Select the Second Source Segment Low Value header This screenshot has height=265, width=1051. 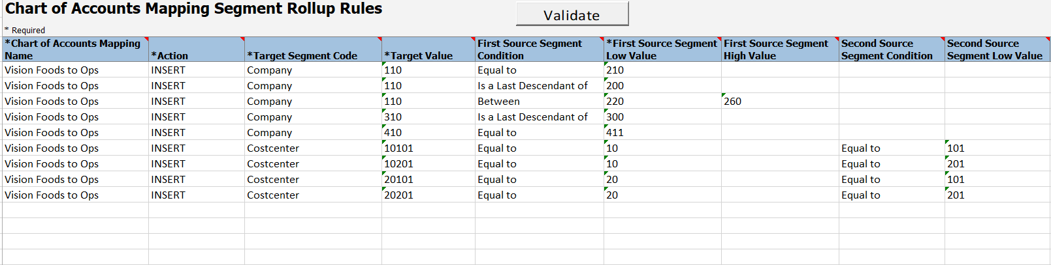pos(997,49)
